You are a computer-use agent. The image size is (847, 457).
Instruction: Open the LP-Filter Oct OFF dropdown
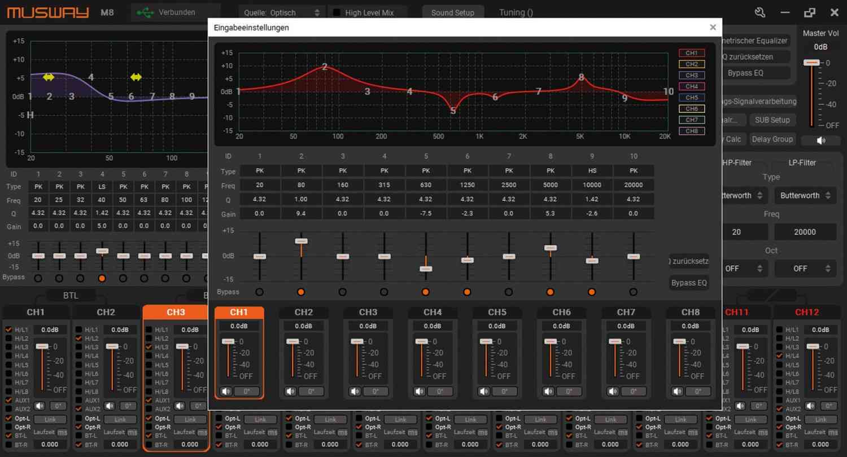pyautogui.click(x=805, y=269)
